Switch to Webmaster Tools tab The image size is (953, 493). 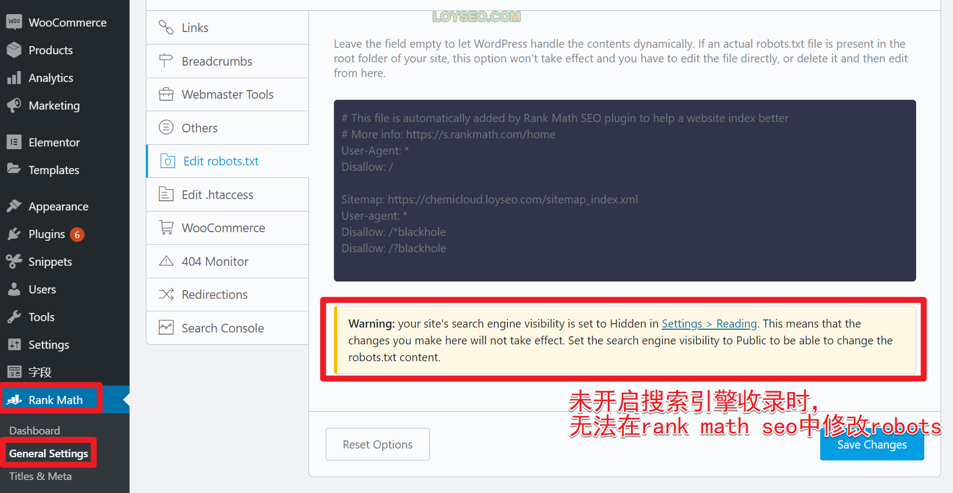coord(227,94)
